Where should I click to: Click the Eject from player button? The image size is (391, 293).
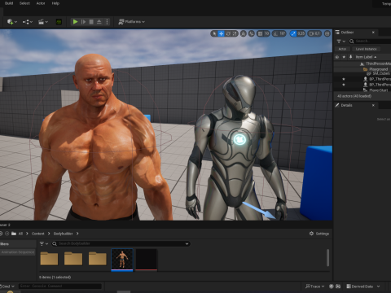point(99,22)
